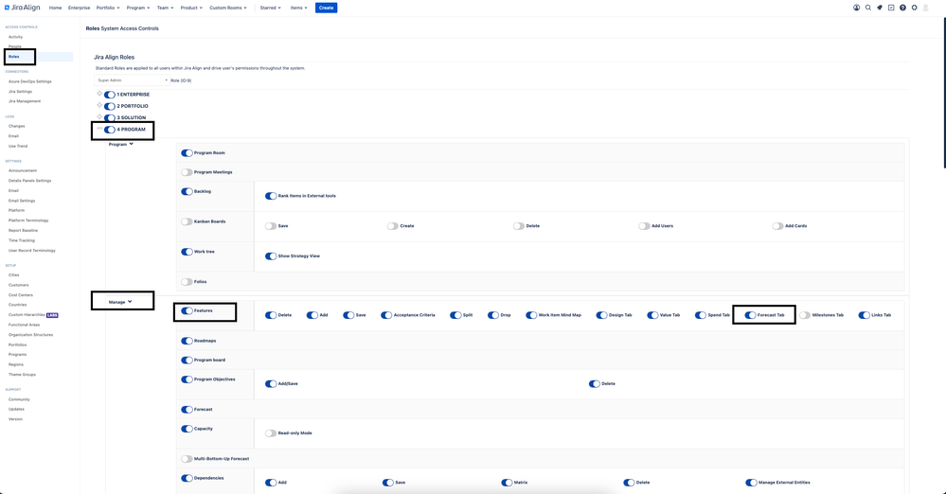Open the Product menu

(191, 8)
